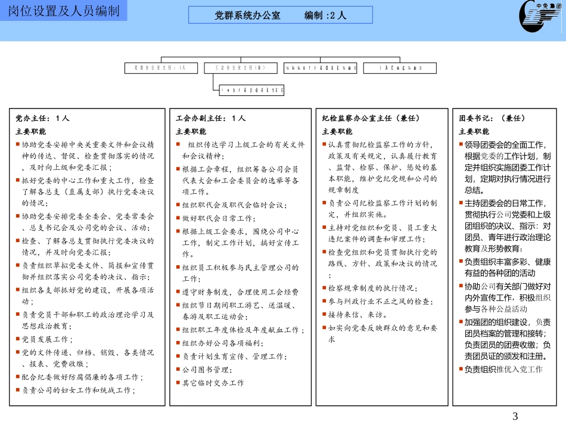Select bullet 协助党委安排党委全委会、党委常委会
The height and width of the screenshot is (425, 566).
[85, 222]
